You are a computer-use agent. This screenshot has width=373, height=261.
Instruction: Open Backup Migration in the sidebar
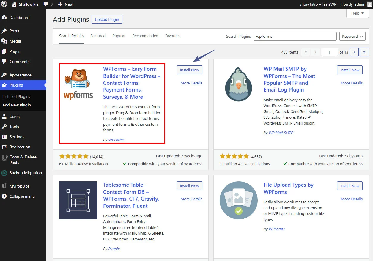[x=25, y=173]
